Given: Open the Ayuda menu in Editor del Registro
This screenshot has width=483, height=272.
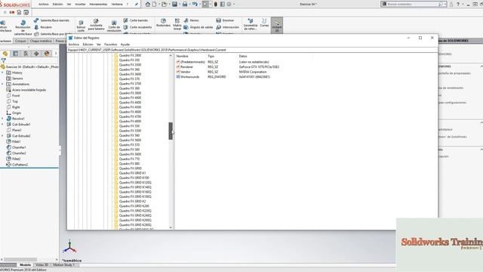Looking at the screenshot, I should [125, 45].
